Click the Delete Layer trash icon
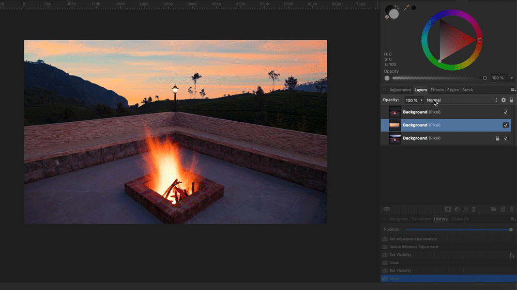This screenshot has height=290, width=517. pos(512,209)
